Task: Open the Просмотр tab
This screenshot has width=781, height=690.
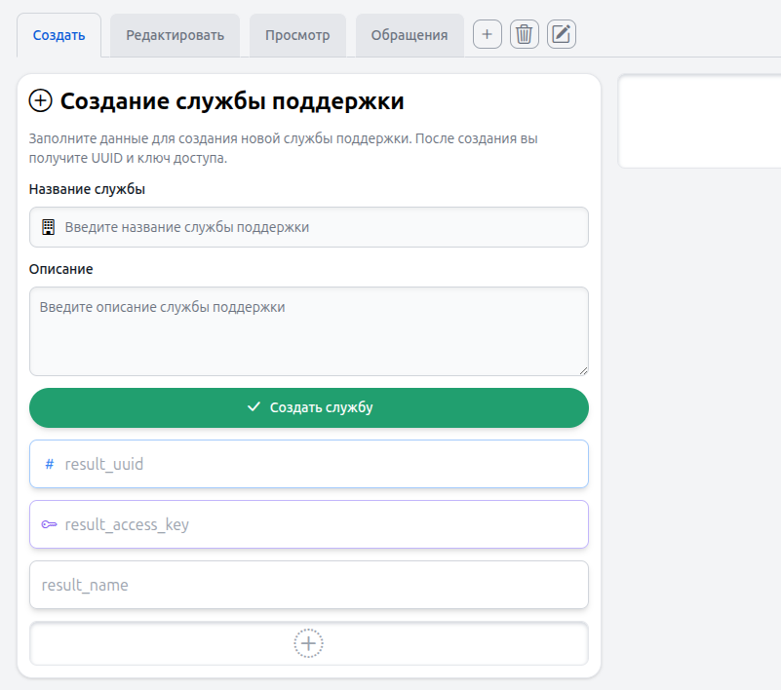Action: (x=297, y=35)
